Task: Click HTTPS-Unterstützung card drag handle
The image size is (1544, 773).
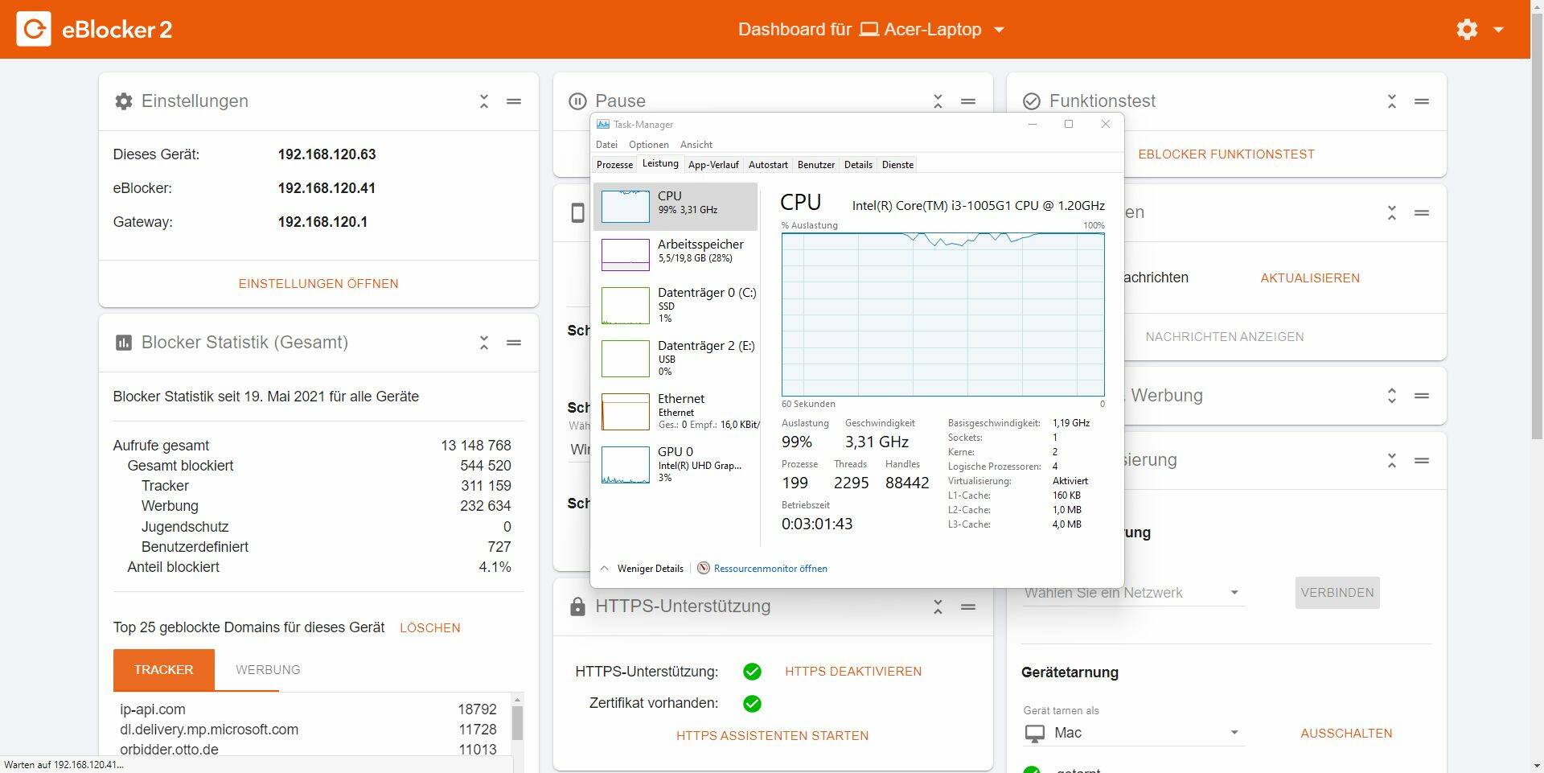Action: tap(968, 606)
